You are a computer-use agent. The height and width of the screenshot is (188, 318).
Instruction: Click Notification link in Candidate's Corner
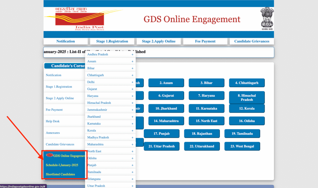pyautogui.click(x=53, y=75)
